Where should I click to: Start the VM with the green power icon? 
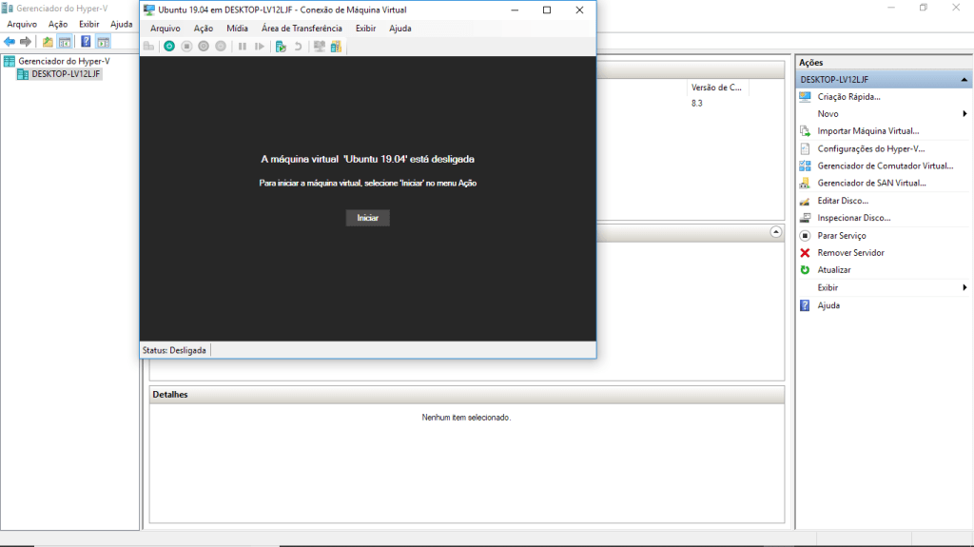pyautogui.click(x=169, y=46)
